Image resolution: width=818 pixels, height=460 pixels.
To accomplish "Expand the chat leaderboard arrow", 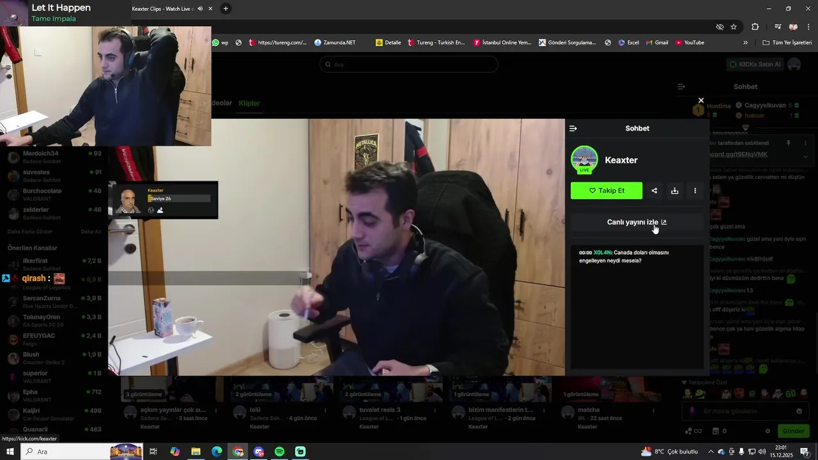I will 745,128.
